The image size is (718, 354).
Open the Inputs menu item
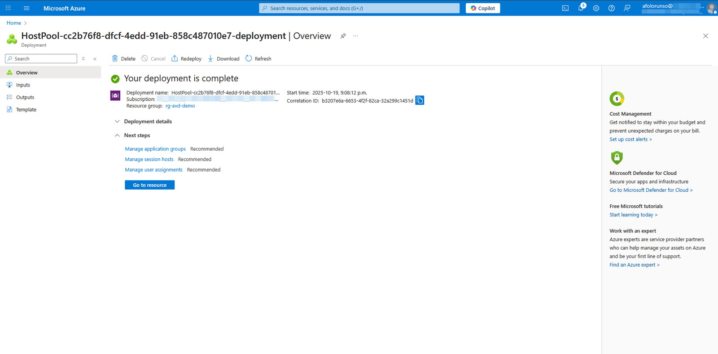pyautogui.click(x=23, y=85)
